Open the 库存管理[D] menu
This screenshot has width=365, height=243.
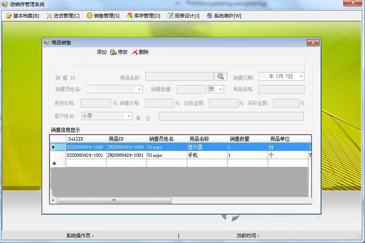143,16
